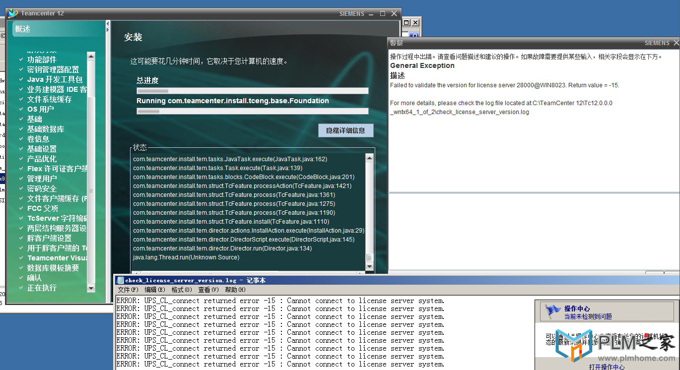Click the checkmark icon beside OS 用户
This screenshot has height=370, width=680.
21,109
